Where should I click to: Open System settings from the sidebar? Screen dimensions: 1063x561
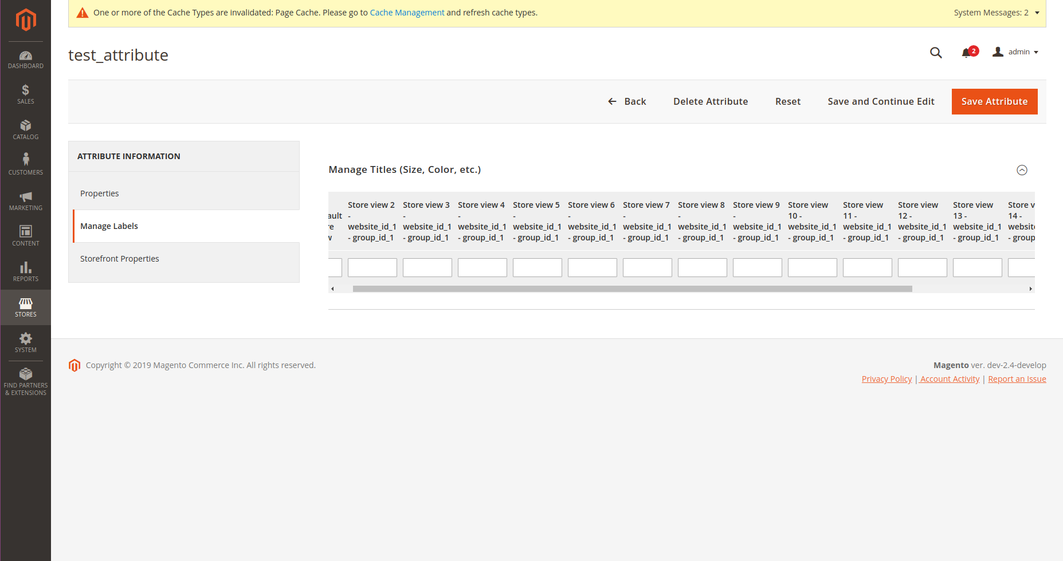pyautogui.click(x=25, y=342)
